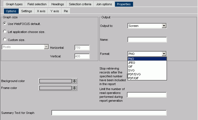Open Frame color picker arrow
This screenshot has width=198, height=120.
point(74,88)
